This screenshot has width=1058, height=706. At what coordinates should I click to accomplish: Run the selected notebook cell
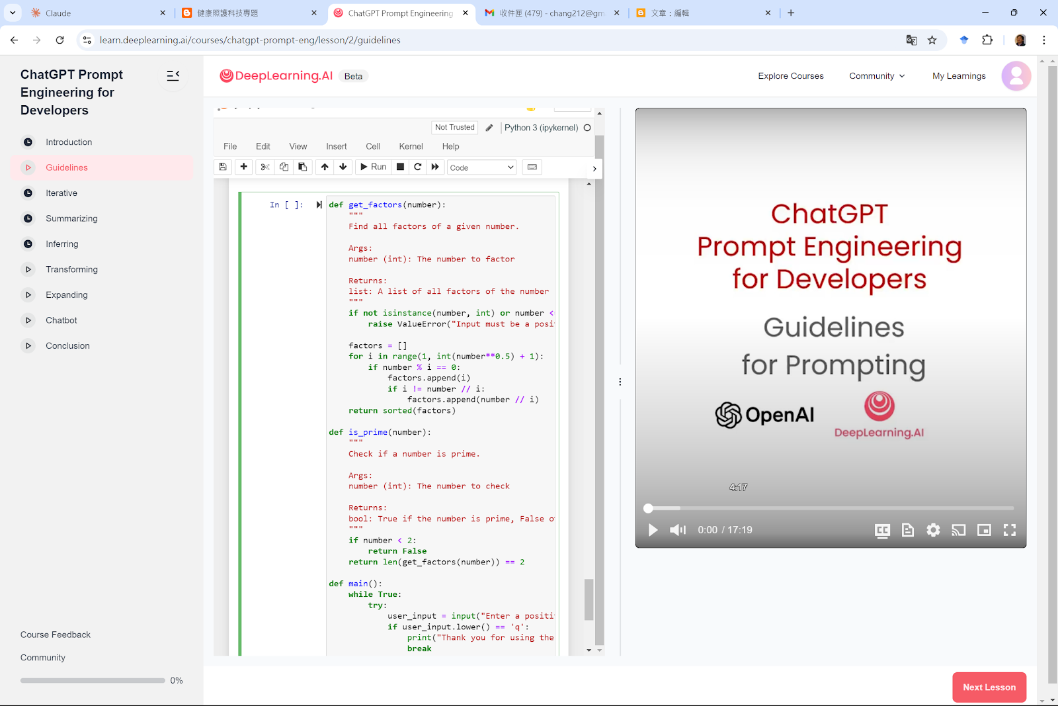[x=373, y=167]
